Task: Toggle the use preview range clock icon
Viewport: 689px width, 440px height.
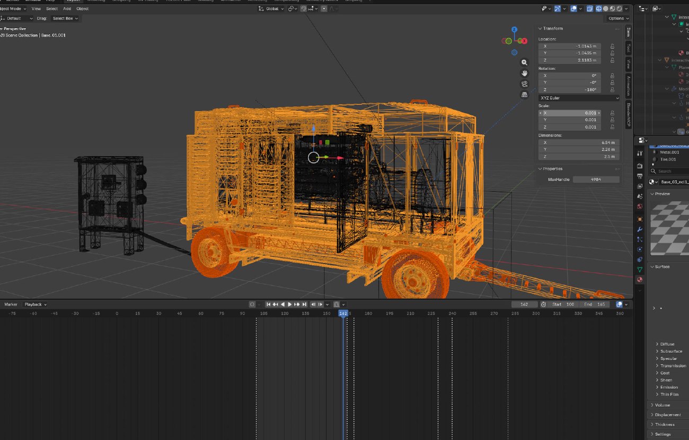Action: (x=543, y=304)
